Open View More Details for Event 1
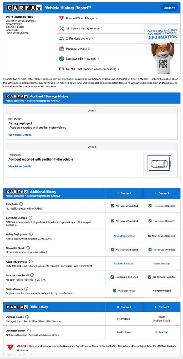The width and height of the screenshot is (183, 359). (21, 135)
